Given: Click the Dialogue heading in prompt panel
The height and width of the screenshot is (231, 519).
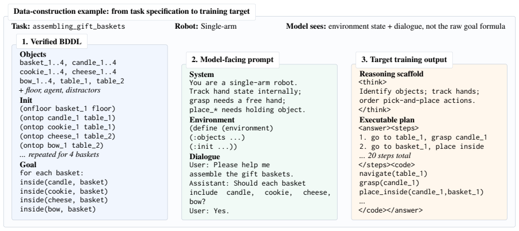Looking at the screenshot, I should tap(204, 156).
